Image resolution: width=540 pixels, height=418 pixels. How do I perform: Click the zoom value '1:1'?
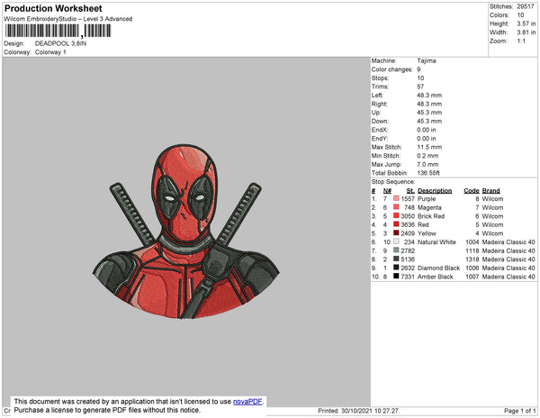tap(521, 41)
